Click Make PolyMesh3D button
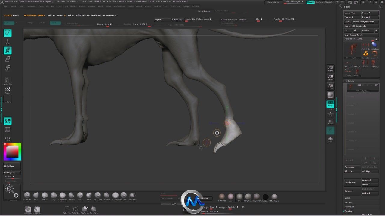The height and width of the screenshot is (216, 385). [x=365, y=22]
